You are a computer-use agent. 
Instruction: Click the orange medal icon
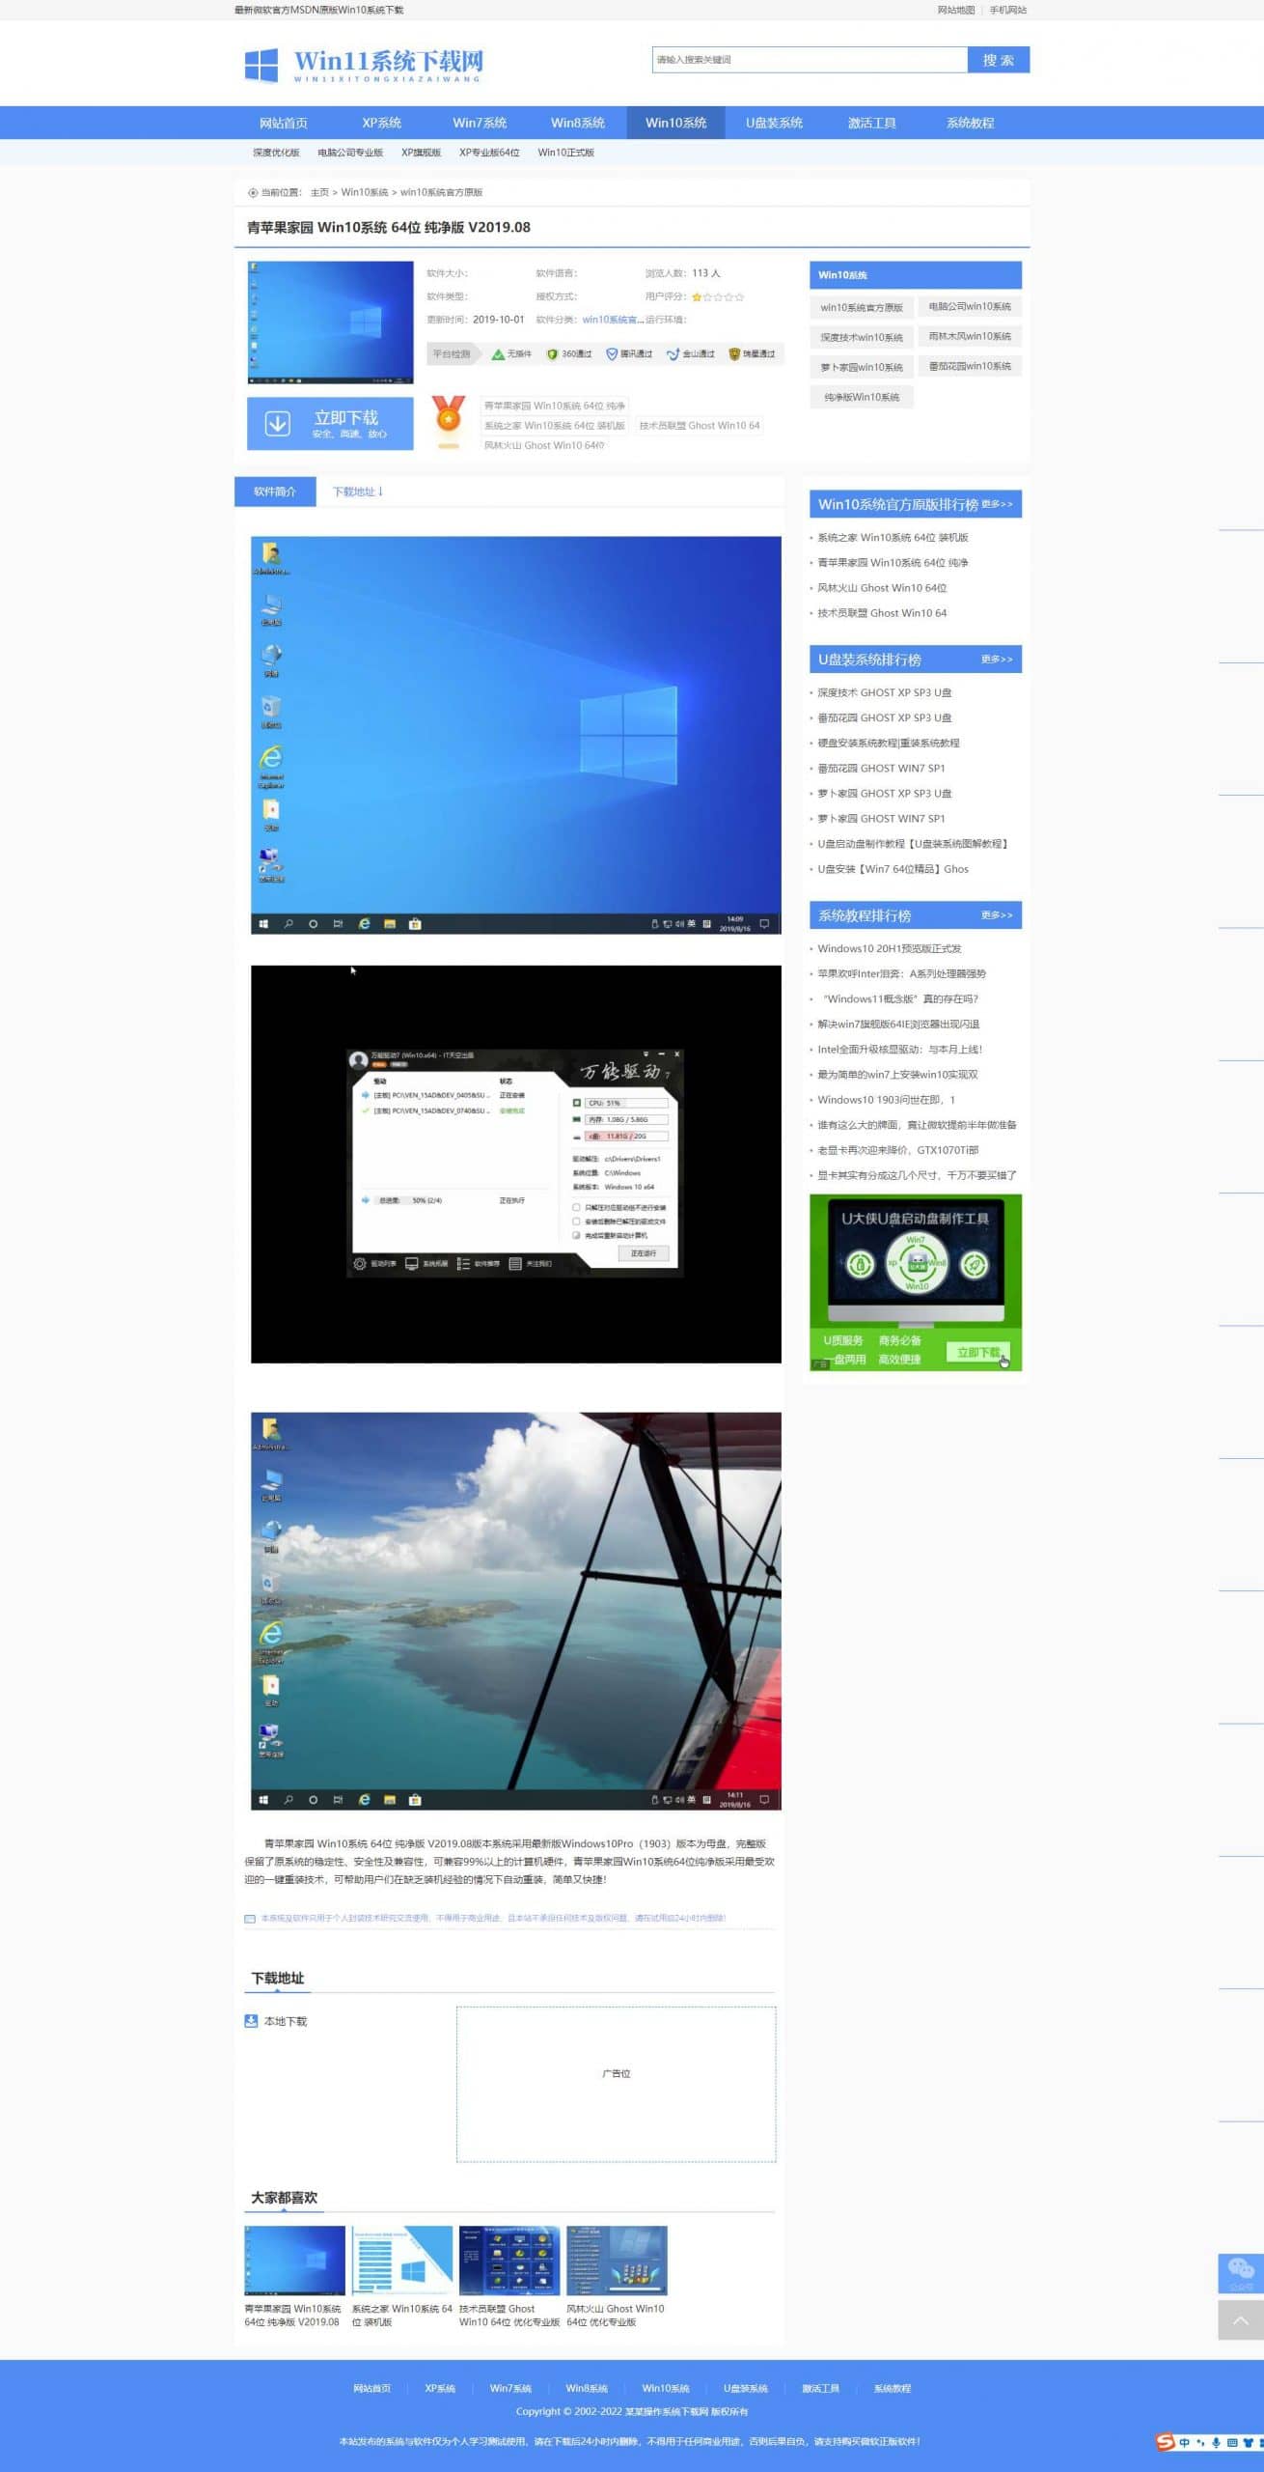(x=448, y=420)
